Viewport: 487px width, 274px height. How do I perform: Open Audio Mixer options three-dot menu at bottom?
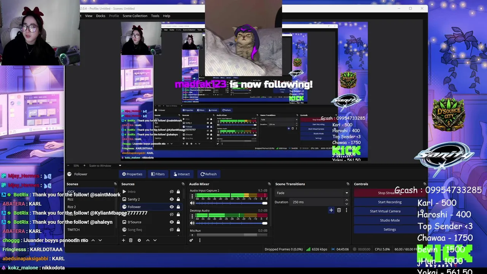199,240
